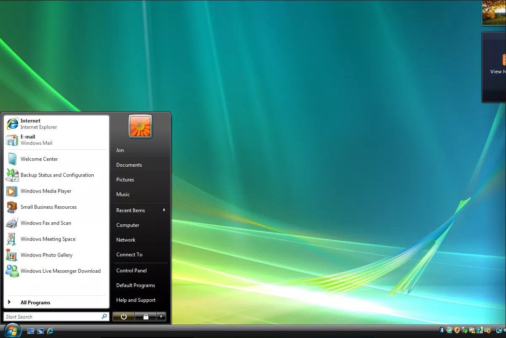The image size is (506, 338).
Task: Open Windows Media Player
Action: [46, 191]
